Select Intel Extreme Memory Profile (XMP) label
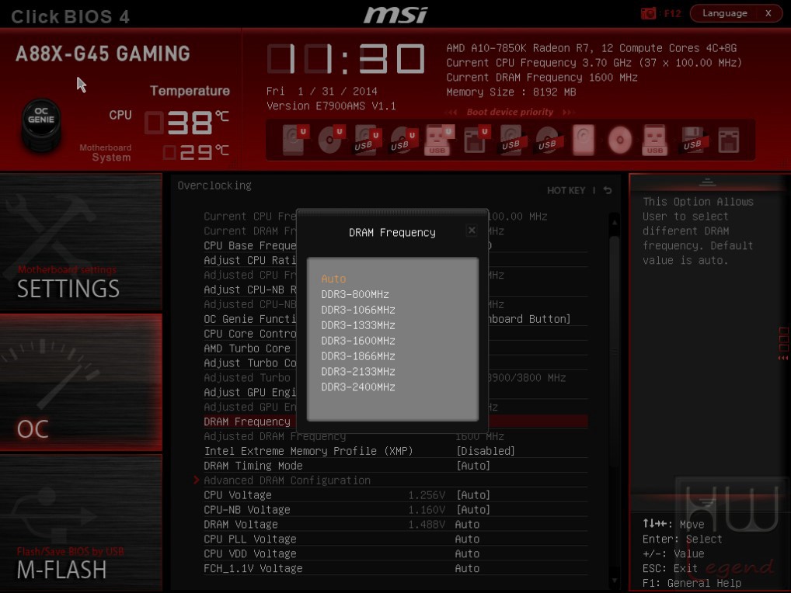 point(308,451)
